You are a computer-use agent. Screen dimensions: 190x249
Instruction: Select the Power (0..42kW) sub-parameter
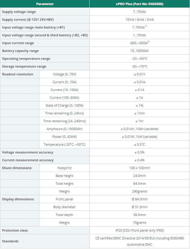64,137
